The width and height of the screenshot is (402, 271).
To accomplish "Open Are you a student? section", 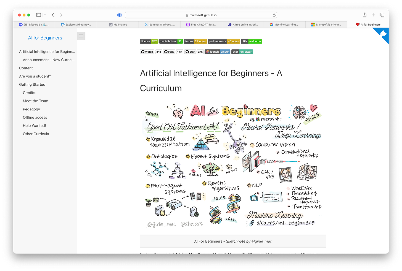I will (x=35, y=76).
